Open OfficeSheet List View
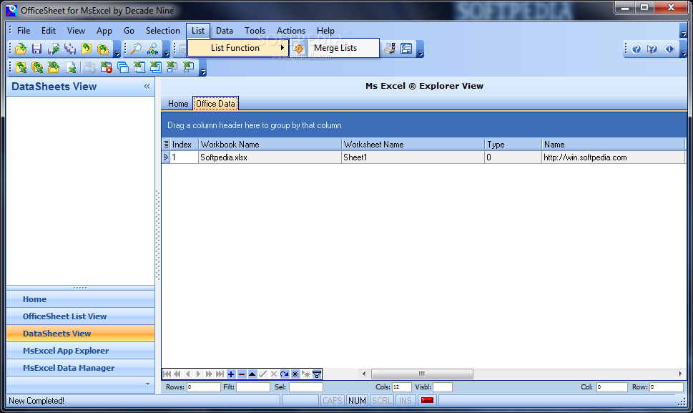The width and height of the screenshot is (693, 413). (80, 316)
